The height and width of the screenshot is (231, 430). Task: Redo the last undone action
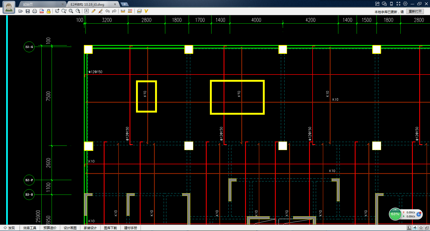coord(114,11)
